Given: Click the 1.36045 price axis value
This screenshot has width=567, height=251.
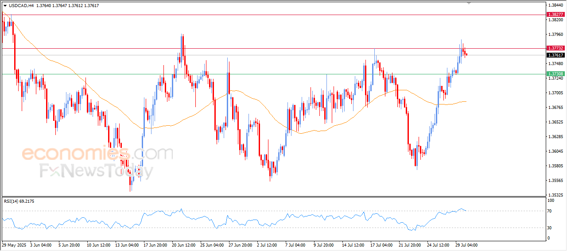Looking at the screenshot, I should 555,151.
